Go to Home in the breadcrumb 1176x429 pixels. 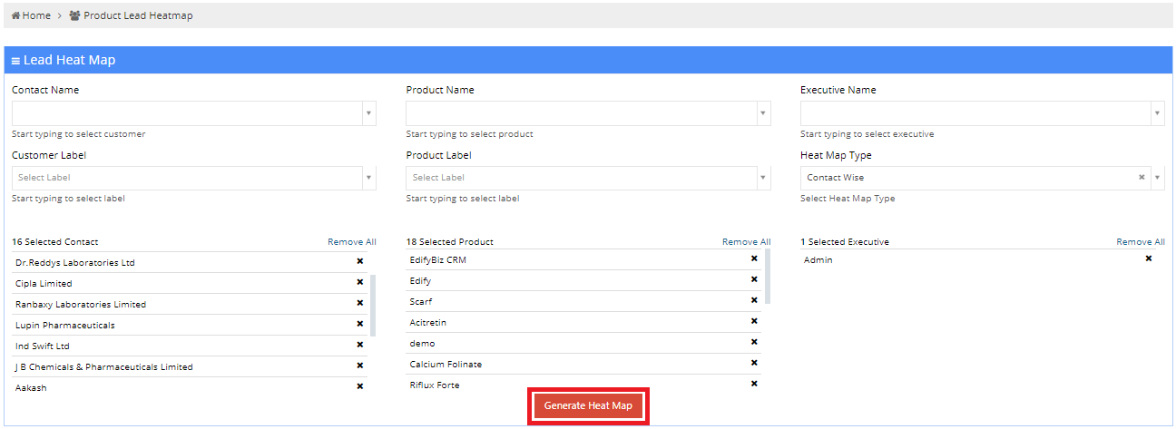pos(31,15)
